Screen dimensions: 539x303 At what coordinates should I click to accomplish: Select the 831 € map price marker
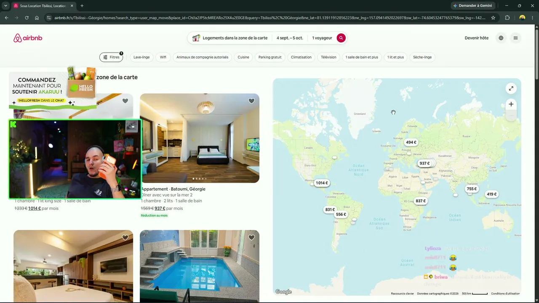(x=330, y=210)
